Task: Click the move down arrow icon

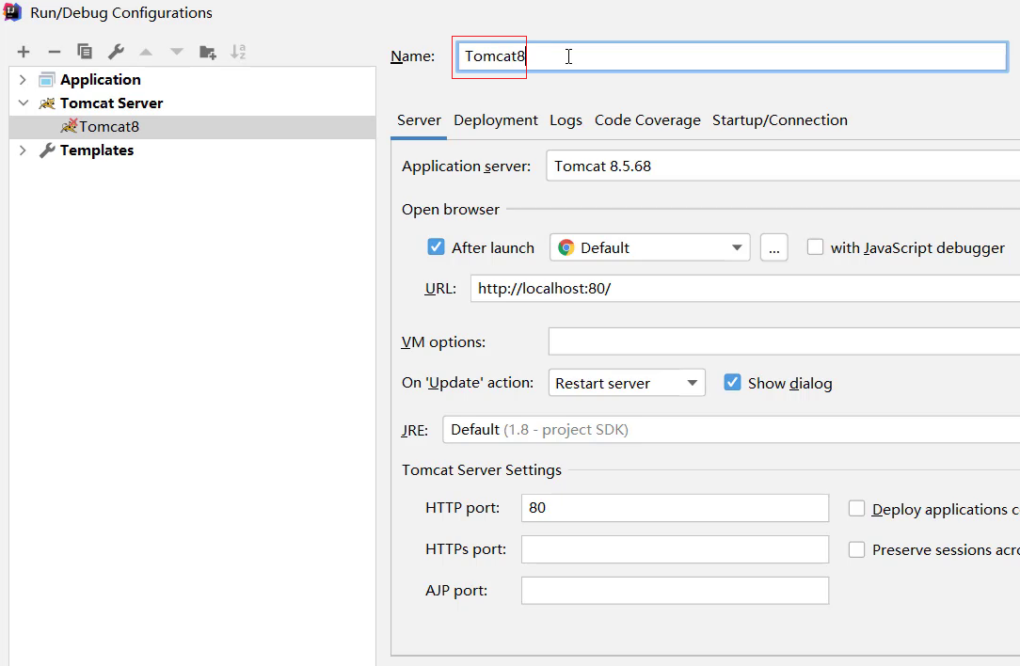Action: [x=176, y=52]
